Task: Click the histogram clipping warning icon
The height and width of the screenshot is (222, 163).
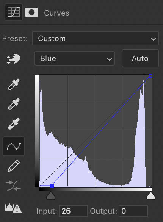Action: click(13, 208)
